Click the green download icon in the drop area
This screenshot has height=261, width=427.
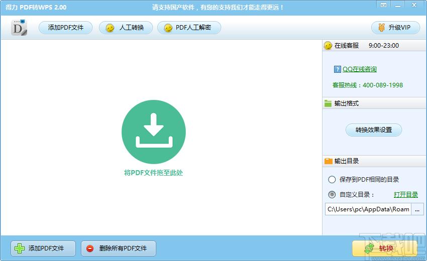[x=154, y=132]
